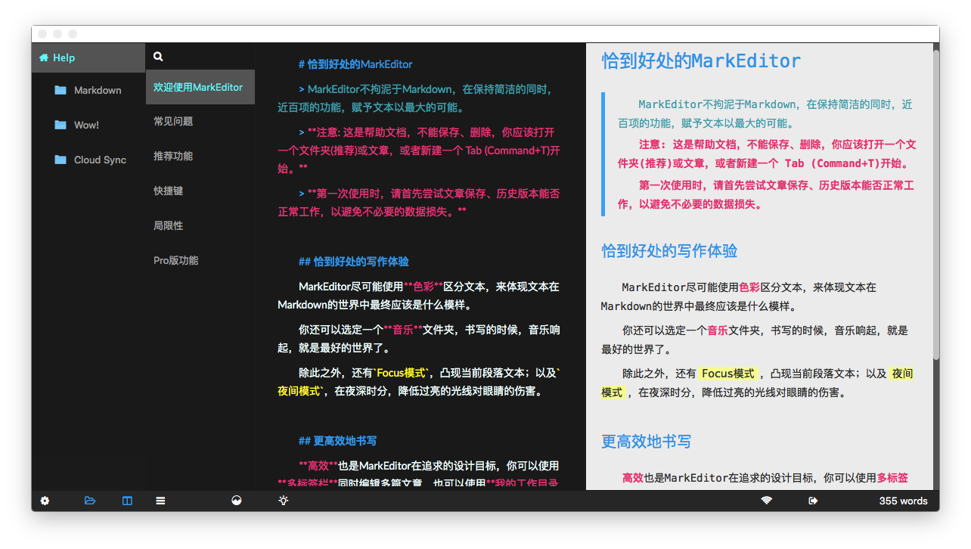Toggle the lightbulb Focus mode icon
The width and height of the screenshot is (971, 549).
coord(284,501)
